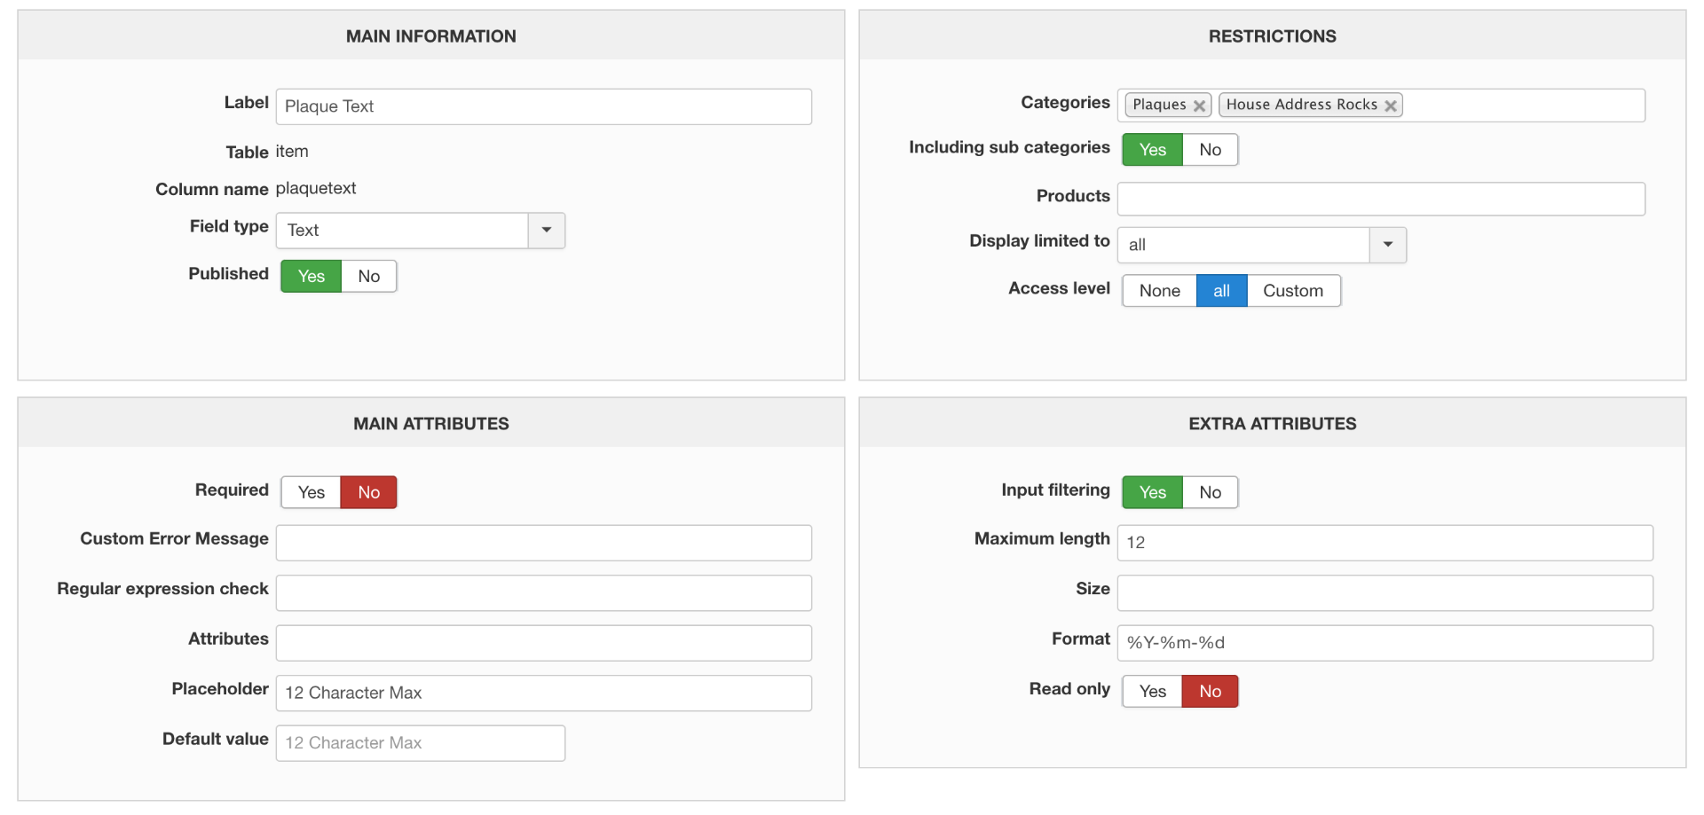Focus the Products input field
The image size is (1704, 815).
[x=1380, y=200]
